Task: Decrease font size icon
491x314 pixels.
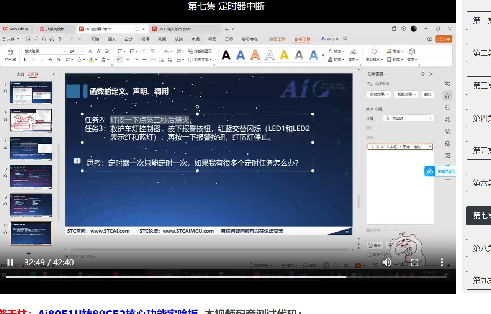Action: [x=99, y=51]
